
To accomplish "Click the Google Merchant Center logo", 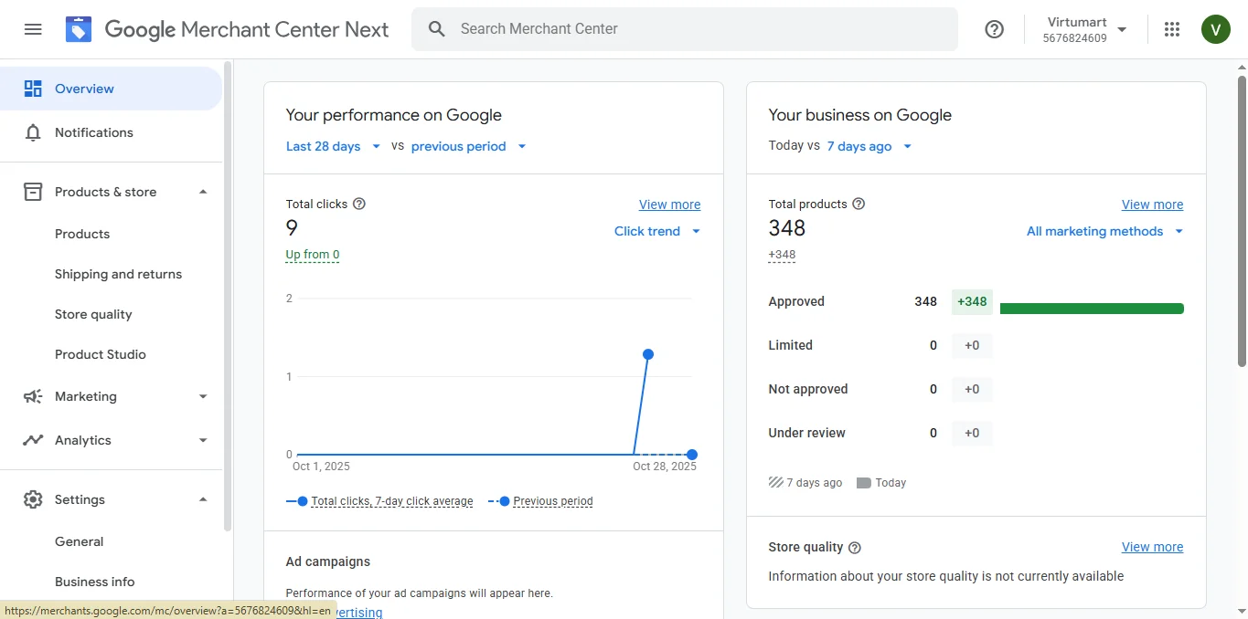I will click(x=79, y=29).
